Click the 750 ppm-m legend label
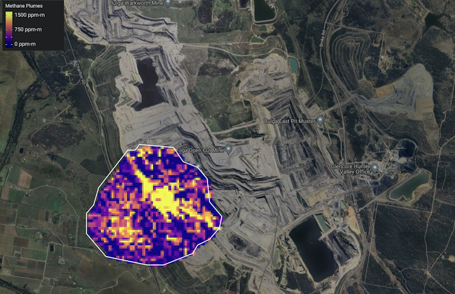This screenshot has height=294, width=455. click(28, 29)
